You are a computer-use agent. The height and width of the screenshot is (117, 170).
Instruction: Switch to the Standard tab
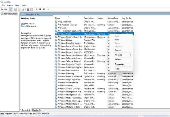36,110
